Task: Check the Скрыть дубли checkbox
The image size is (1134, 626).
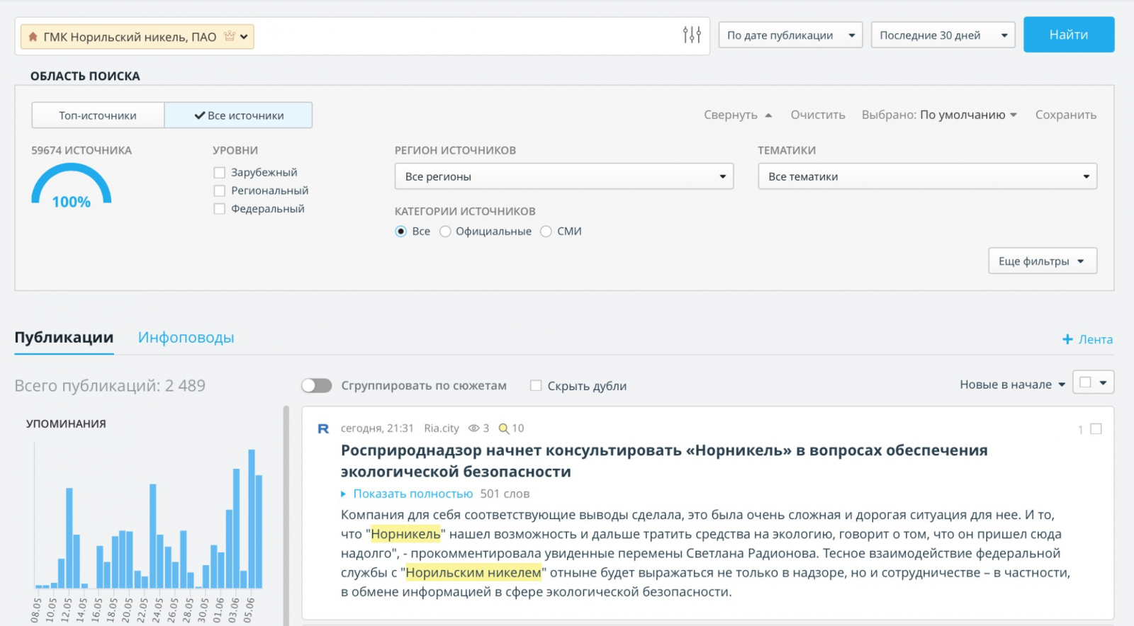Action: 536,386
